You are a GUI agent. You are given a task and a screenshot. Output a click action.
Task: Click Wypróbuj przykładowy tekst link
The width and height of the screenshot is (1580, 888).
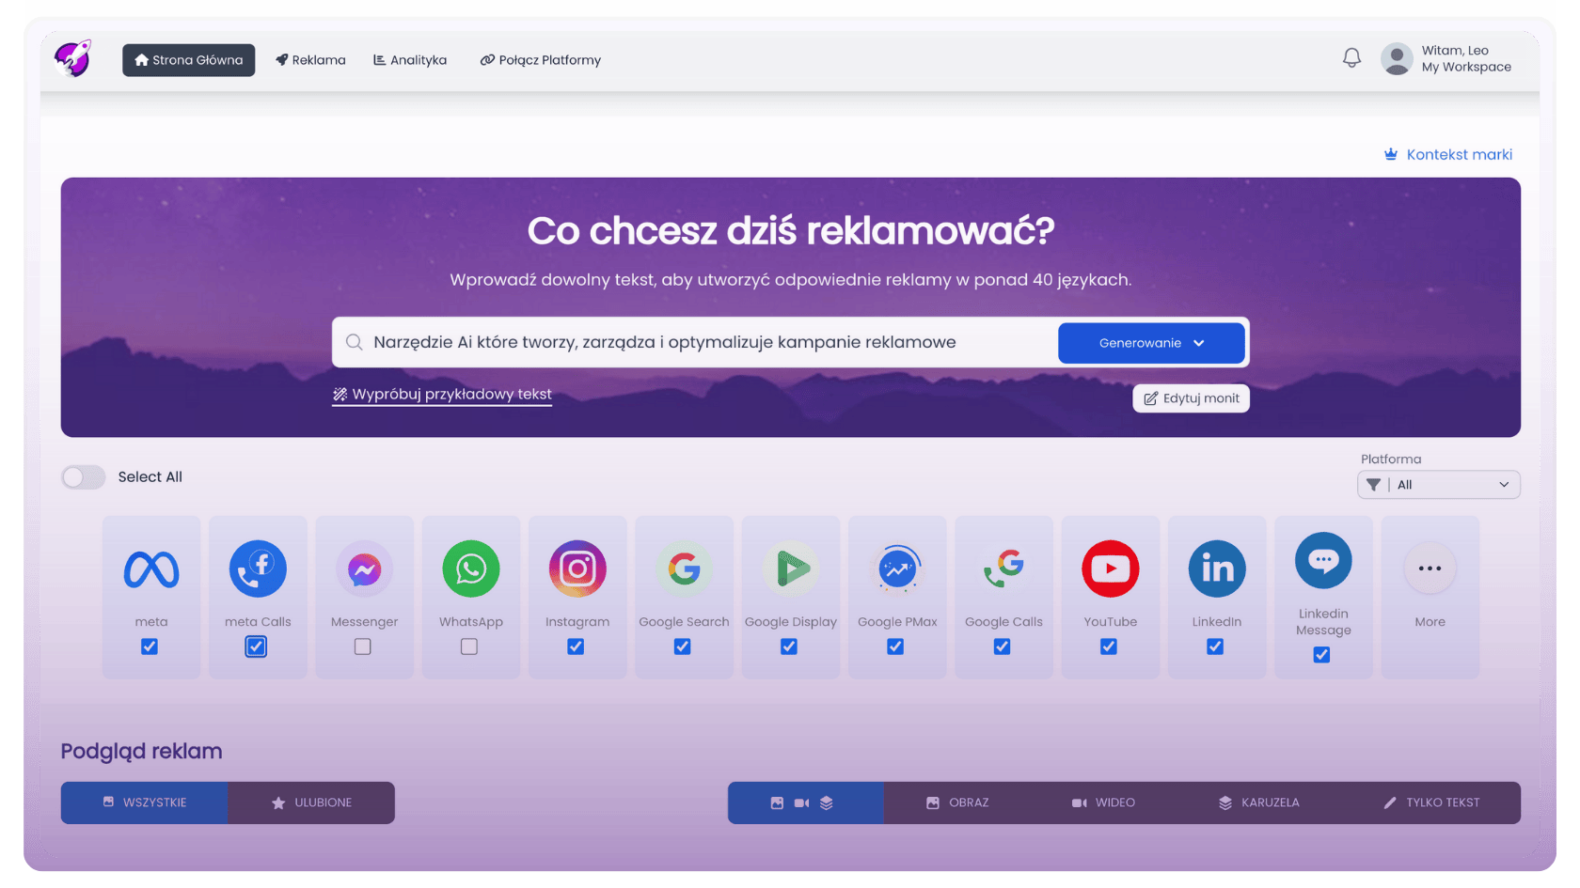442,395
